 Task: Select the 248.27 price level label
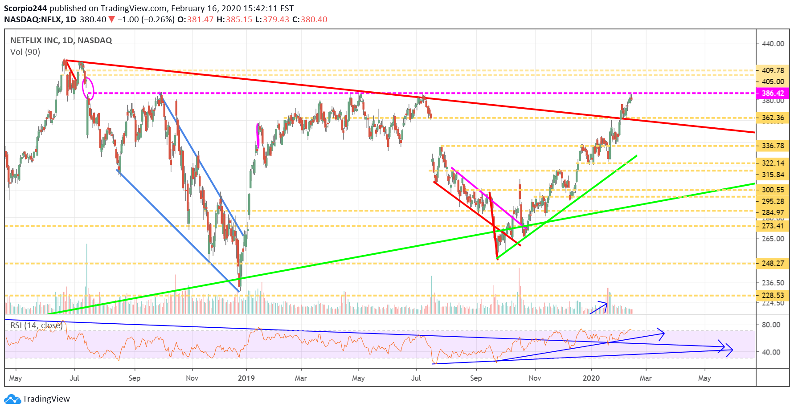[773, 263]
